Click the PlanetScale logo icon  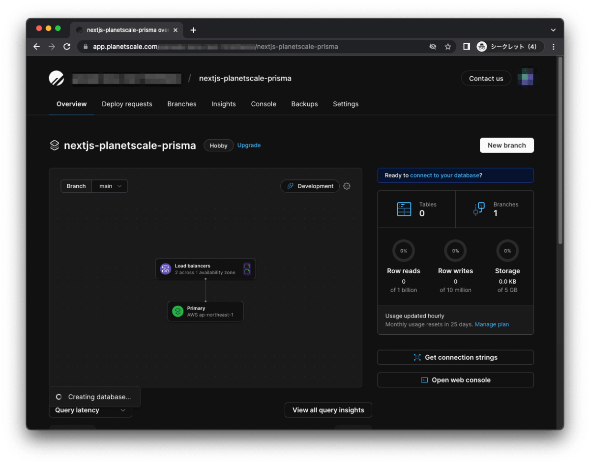point(57,78)
